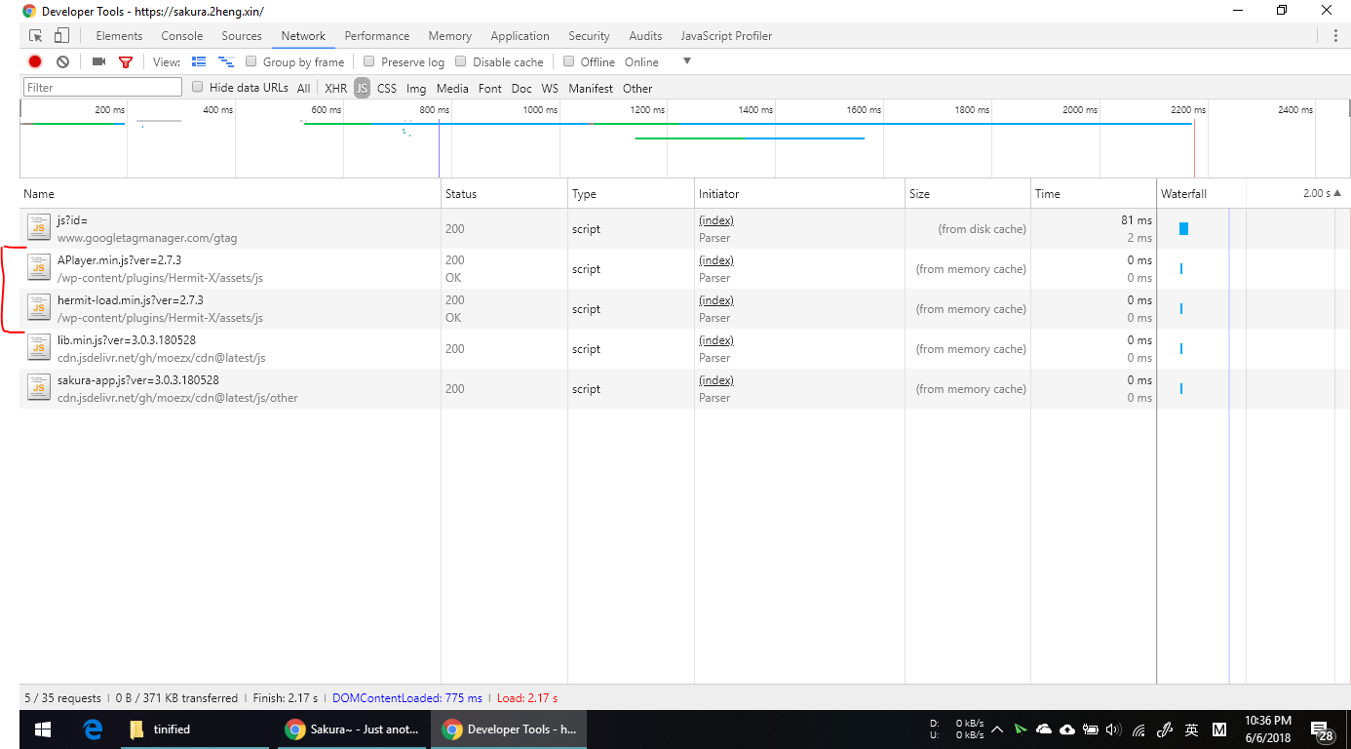Enable the Preserve log checkbox
Image resolution: width=1351 pixels, height=749 pixels.
pyautogui.click(x=368, y=61)
